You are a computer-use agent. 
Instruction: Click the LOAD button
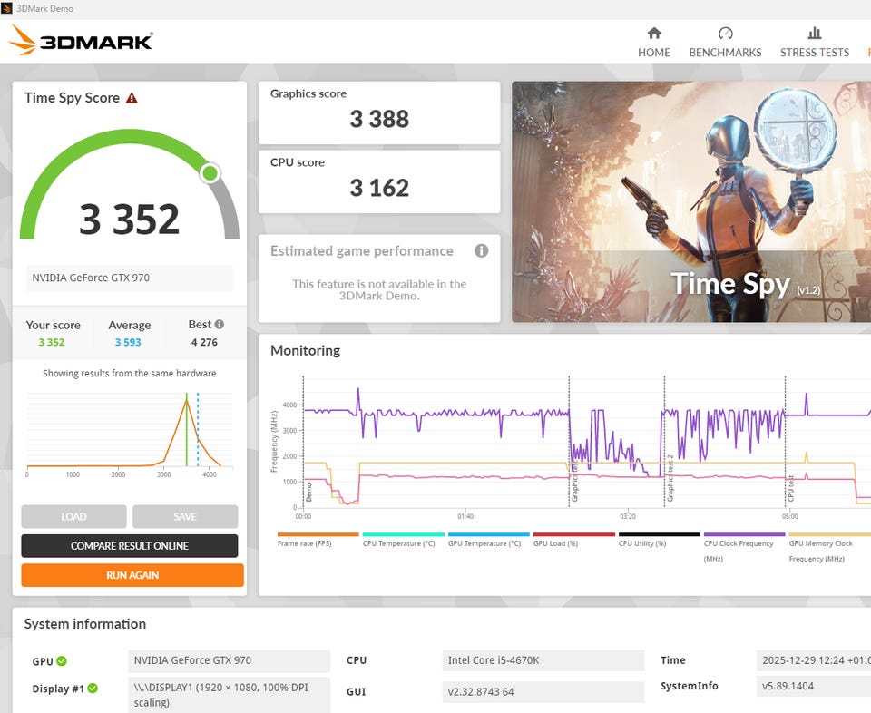(x=73, y=516)
